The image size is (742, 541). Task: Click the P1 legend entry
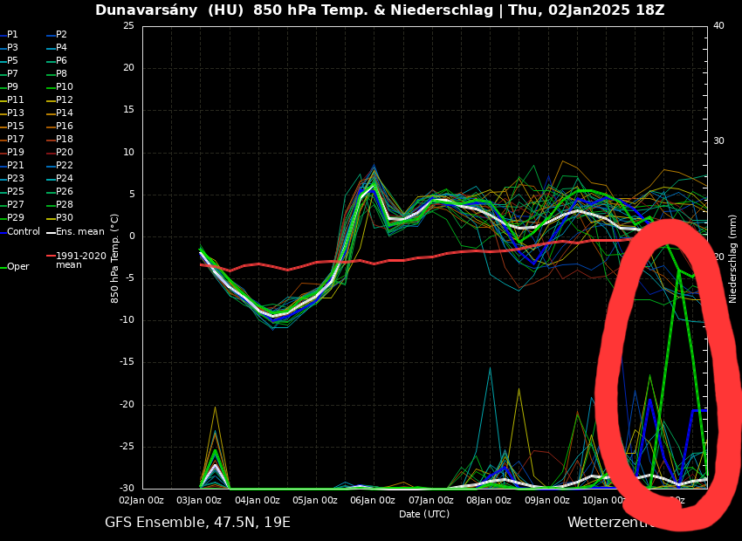coord(12,35)
